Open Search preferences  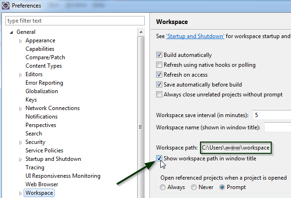coord(33,134)
